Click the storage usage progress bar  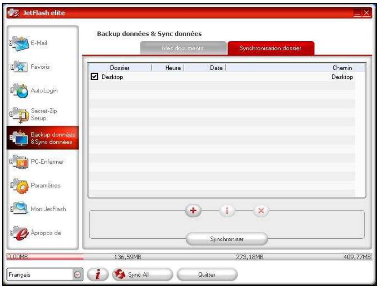pyautogui.click(x=189, y=257)
